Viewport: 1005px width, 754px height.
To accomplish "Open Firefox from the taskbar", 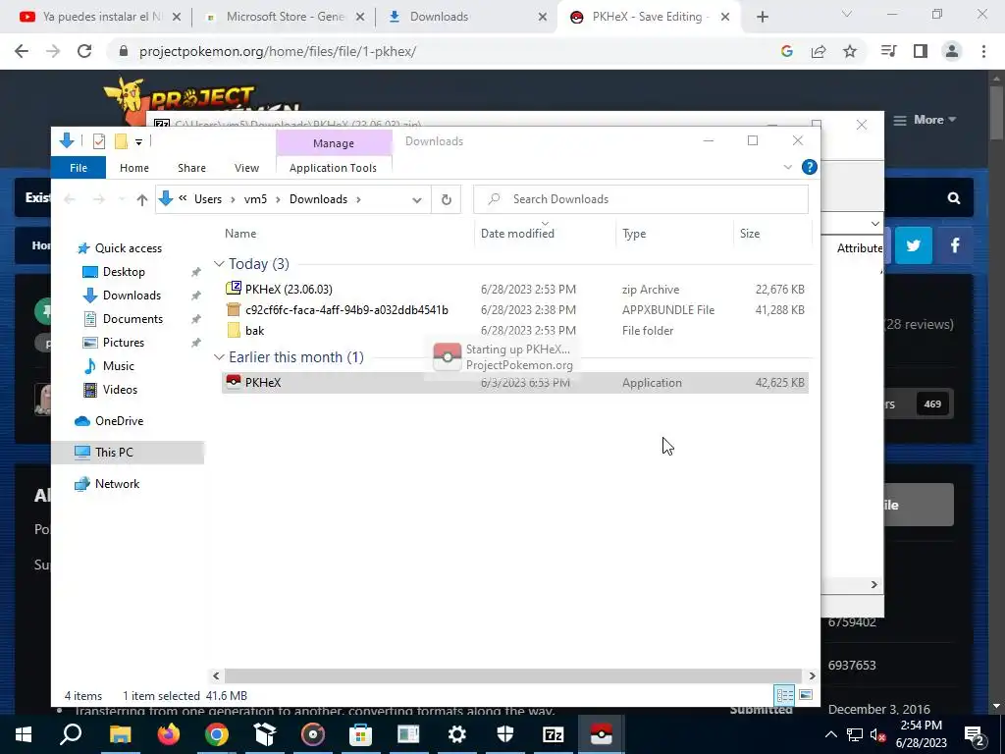I will click(169, 734).
